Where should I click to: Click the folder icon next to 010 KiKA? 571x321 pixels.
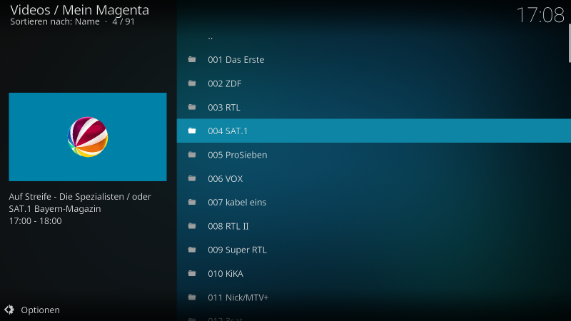192,273
